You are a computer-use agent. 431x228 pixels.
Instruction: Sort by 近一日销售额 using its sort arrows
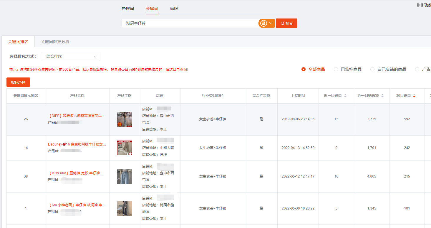coord(382,95)
